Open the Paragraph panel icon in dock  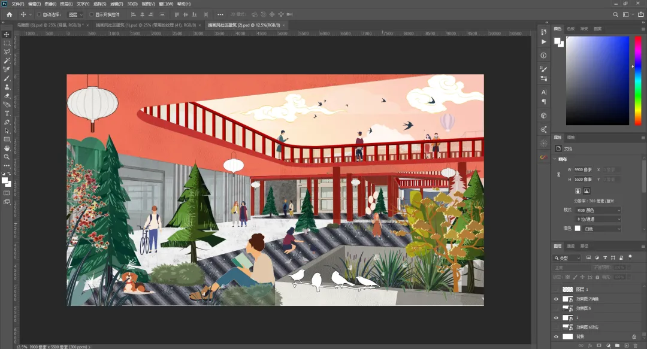(543, 102)
